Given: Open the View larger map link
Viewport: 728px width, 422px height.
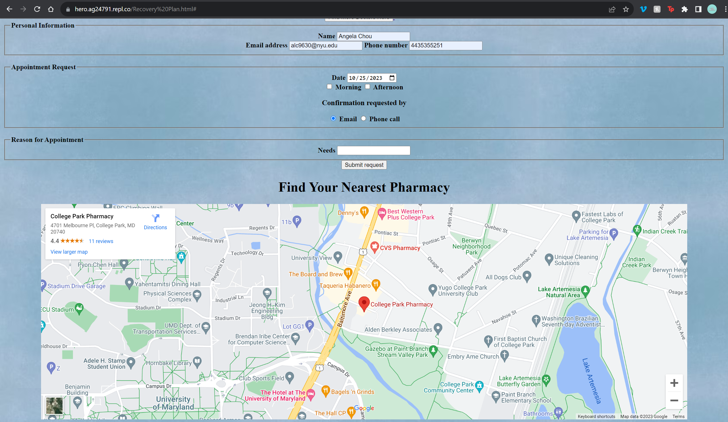Looking at the screenshot, I should click(69, 252).
